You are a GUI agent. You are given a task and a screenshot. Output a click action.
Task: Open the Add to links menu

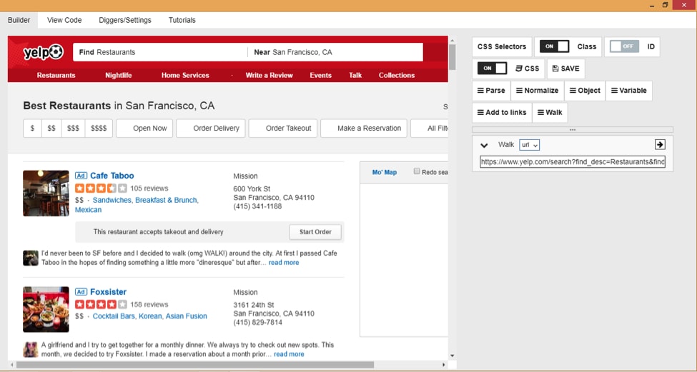[502, 112]
